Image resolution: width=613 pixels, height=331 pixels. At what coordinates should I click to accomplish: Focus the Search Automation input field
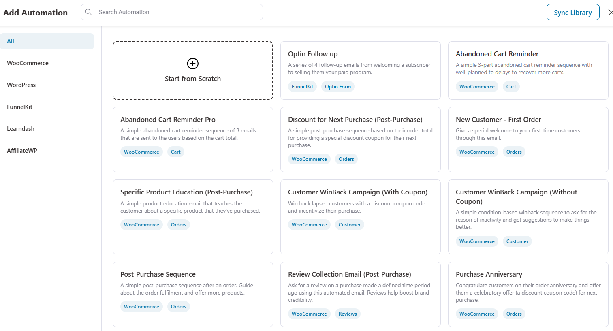point(172,12)
